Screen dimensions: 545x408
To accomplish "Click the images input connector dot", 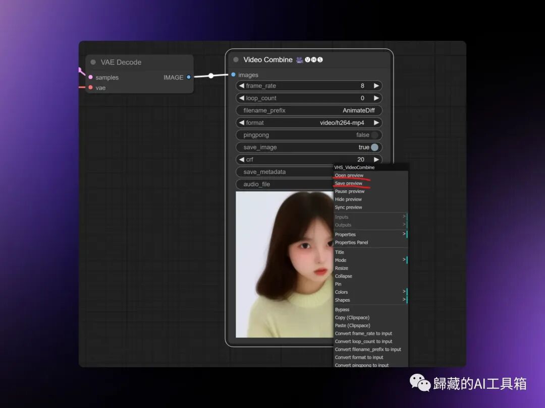I will pos(233,75).
